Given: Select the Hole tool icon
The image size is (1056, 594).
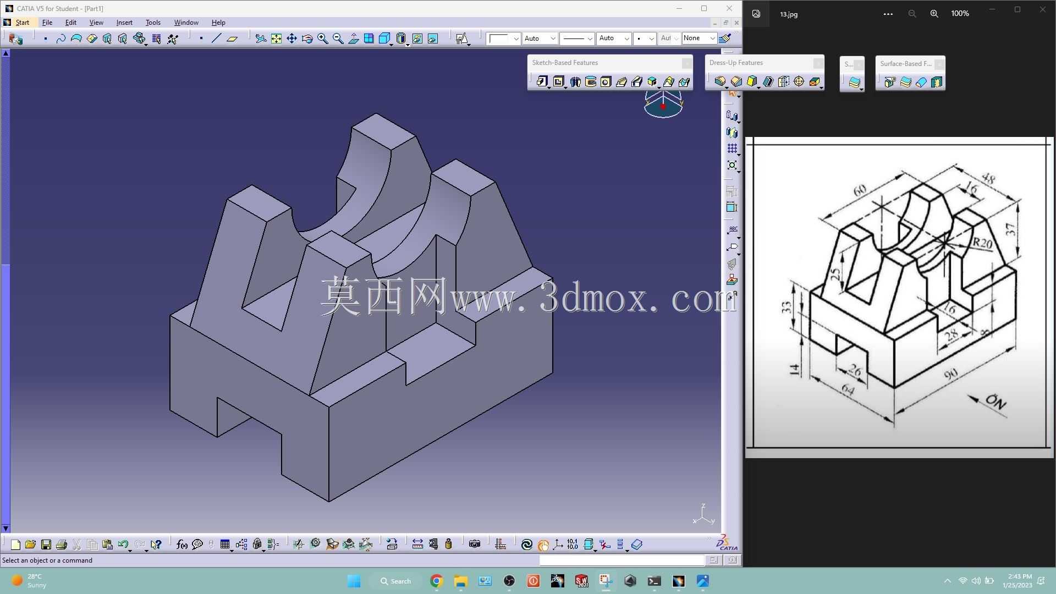Looking at the screenshot, I should pyautogui.click(x=606, y=81).
